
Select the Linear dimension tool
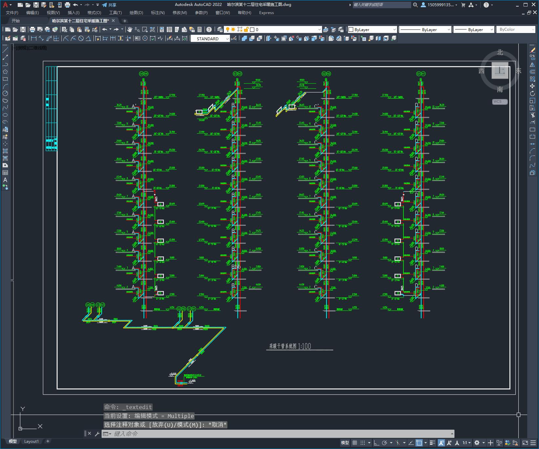click(33, 38)
